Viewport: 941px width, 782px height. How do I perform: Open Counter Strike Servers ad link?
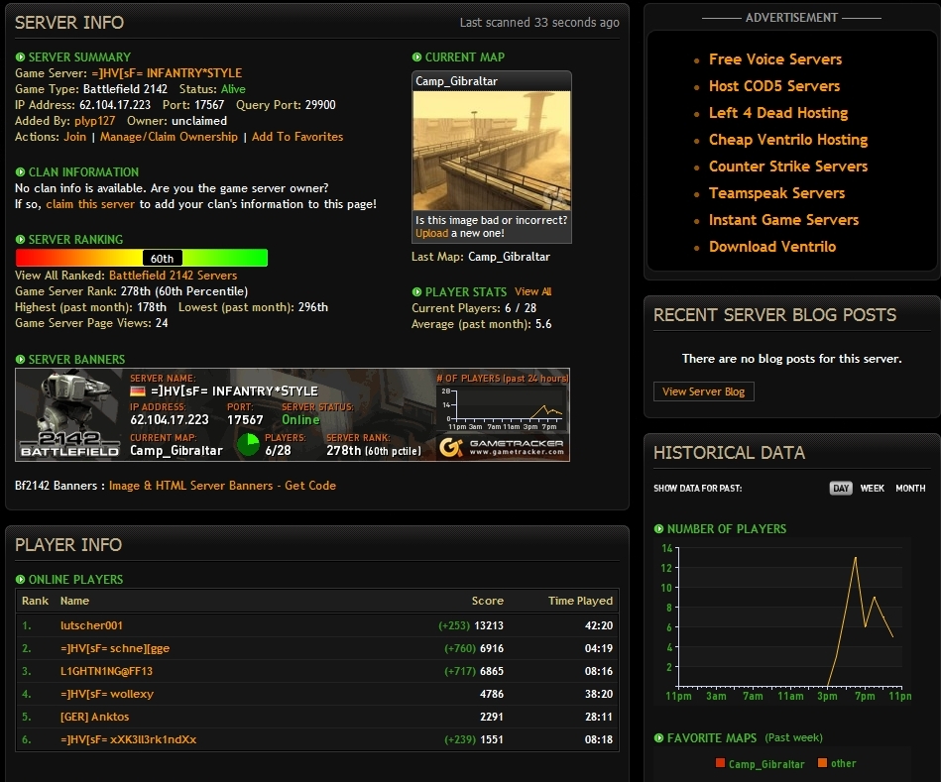[x=788, y=167]
